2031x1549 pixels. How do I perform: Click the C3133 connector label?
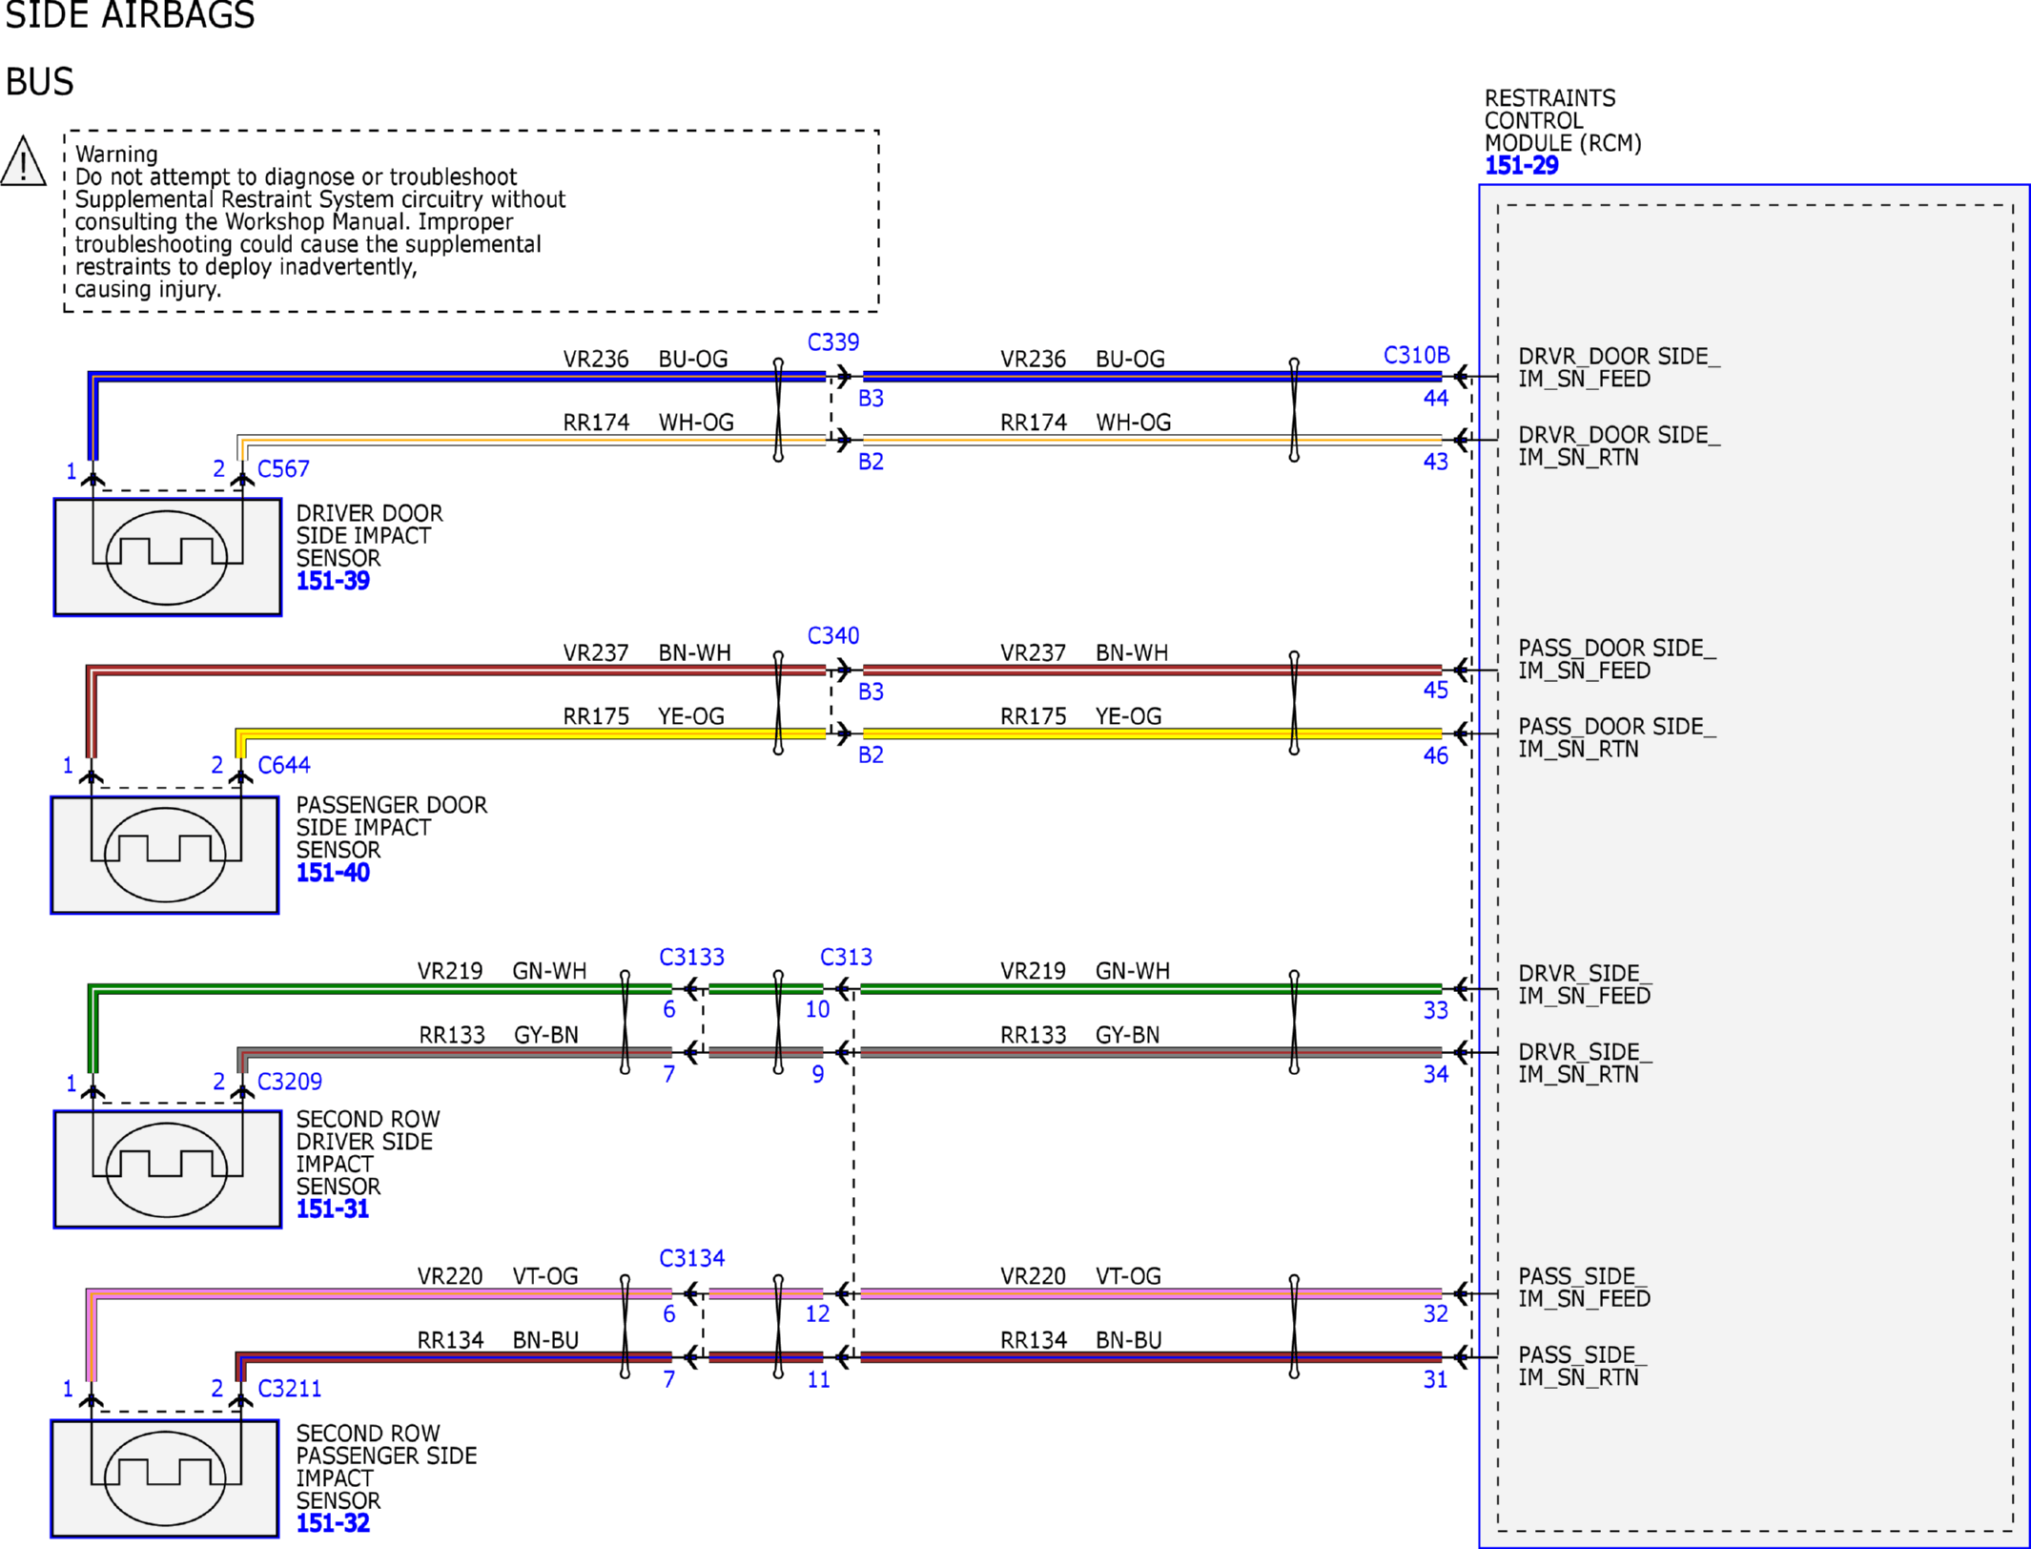[692, 957]
